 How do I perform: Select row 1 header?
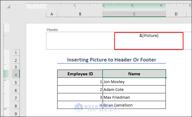(16, 53)
